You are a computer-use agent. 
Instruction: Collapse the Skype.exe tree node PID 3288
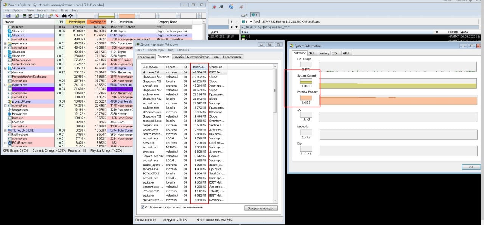coord(5,56)
